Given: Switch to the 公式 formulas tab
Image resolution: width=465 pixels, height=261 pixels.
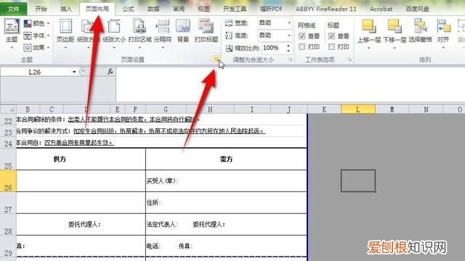Looking at the screenshot, I should tap(128, 9).
